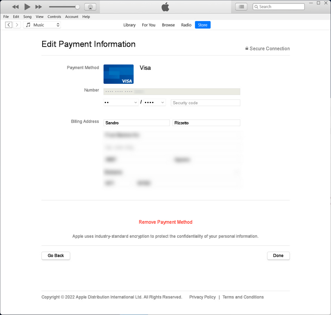Open the Up Next list icon
The image size is (331, 315).
(x=241, y=7)
